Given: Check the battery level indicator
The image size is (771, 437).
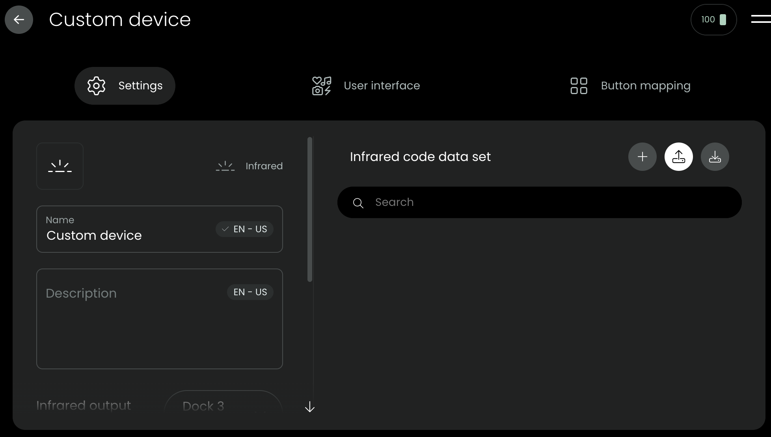Looking at the screenshot, I should click(x=713, y=20).
